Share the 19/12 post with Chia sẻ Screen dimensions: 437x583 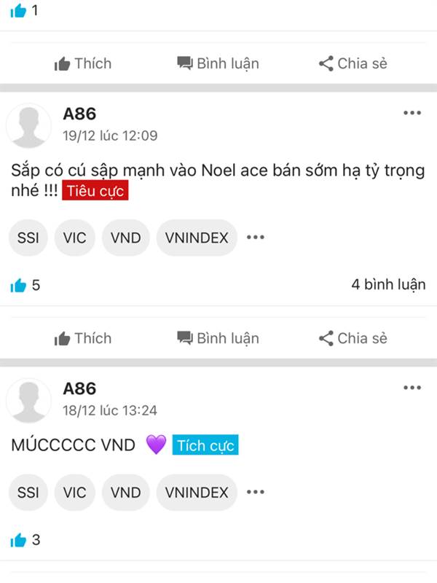(353, 338)
